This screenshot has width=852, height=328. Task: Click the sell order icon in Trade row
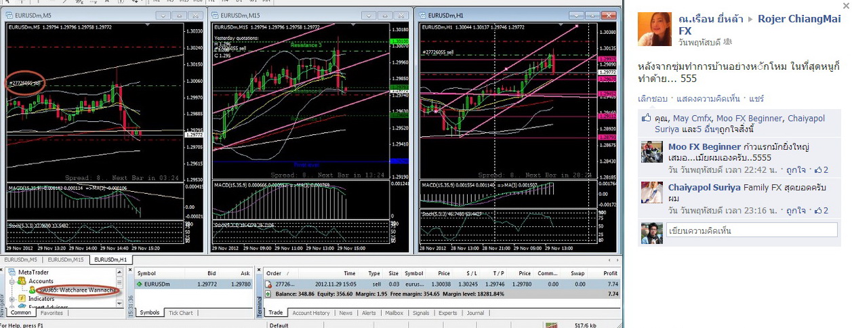(268, 285)
